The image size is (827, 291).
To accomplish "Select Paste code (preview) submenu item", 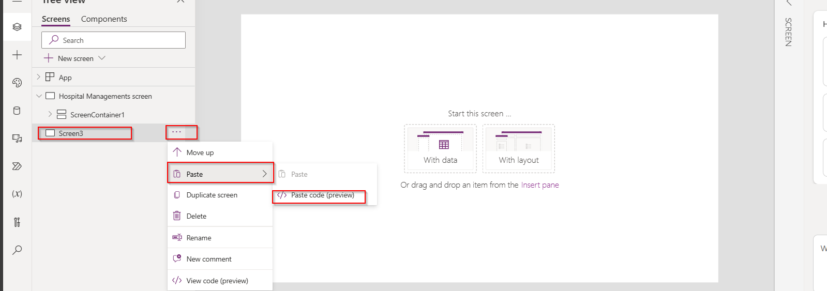I will click(x=322, y=195).
